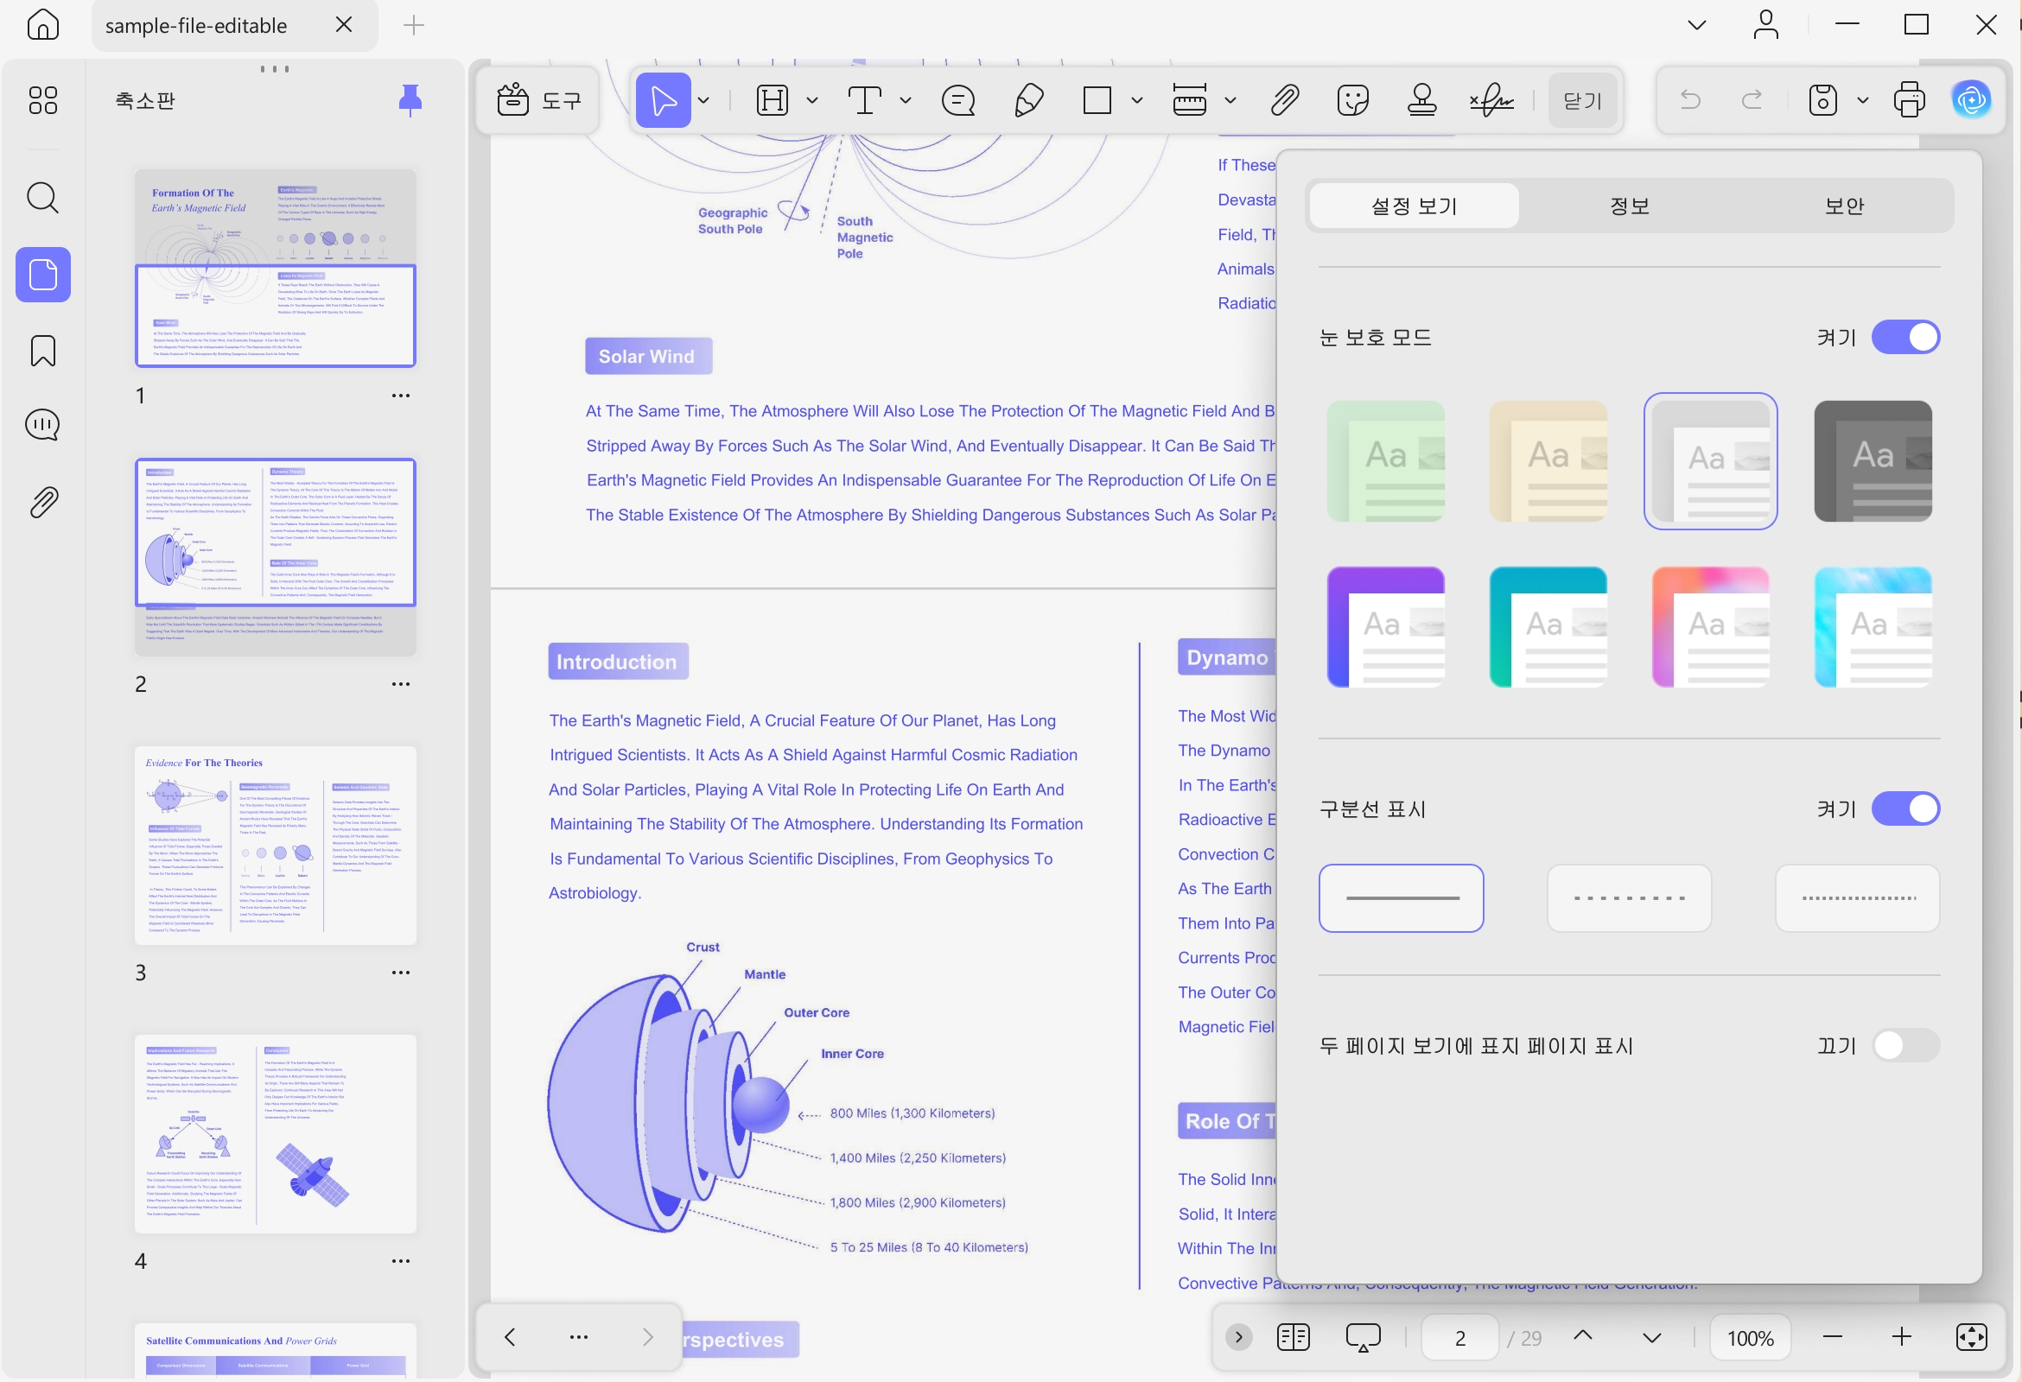Print the document using printer icon
Image resolution: width=2022 pixels, height=1382 pixels.
pos(1909,100)
